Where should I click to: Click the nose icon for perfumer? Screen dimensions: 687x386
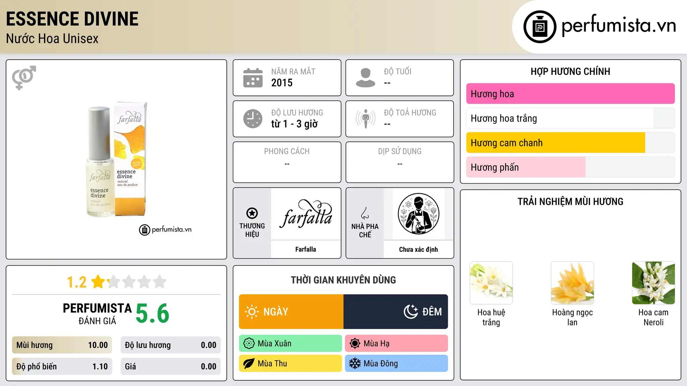click(365, 213)
